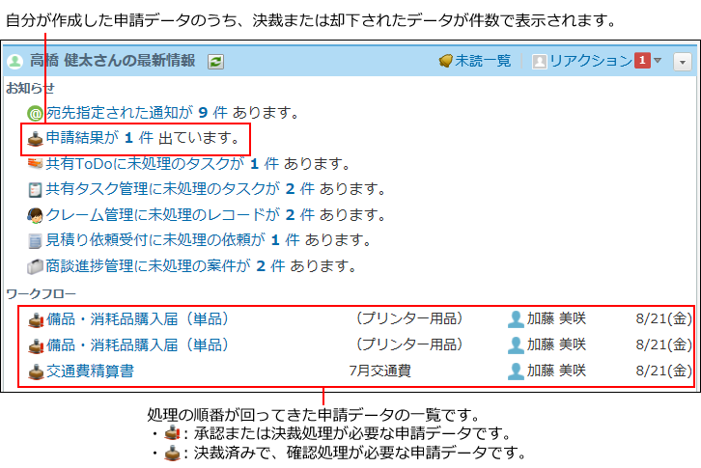This screenshot has height=468, width=701.
Task: Click the 共有ToDo icon
Action: tap(35, 164)
